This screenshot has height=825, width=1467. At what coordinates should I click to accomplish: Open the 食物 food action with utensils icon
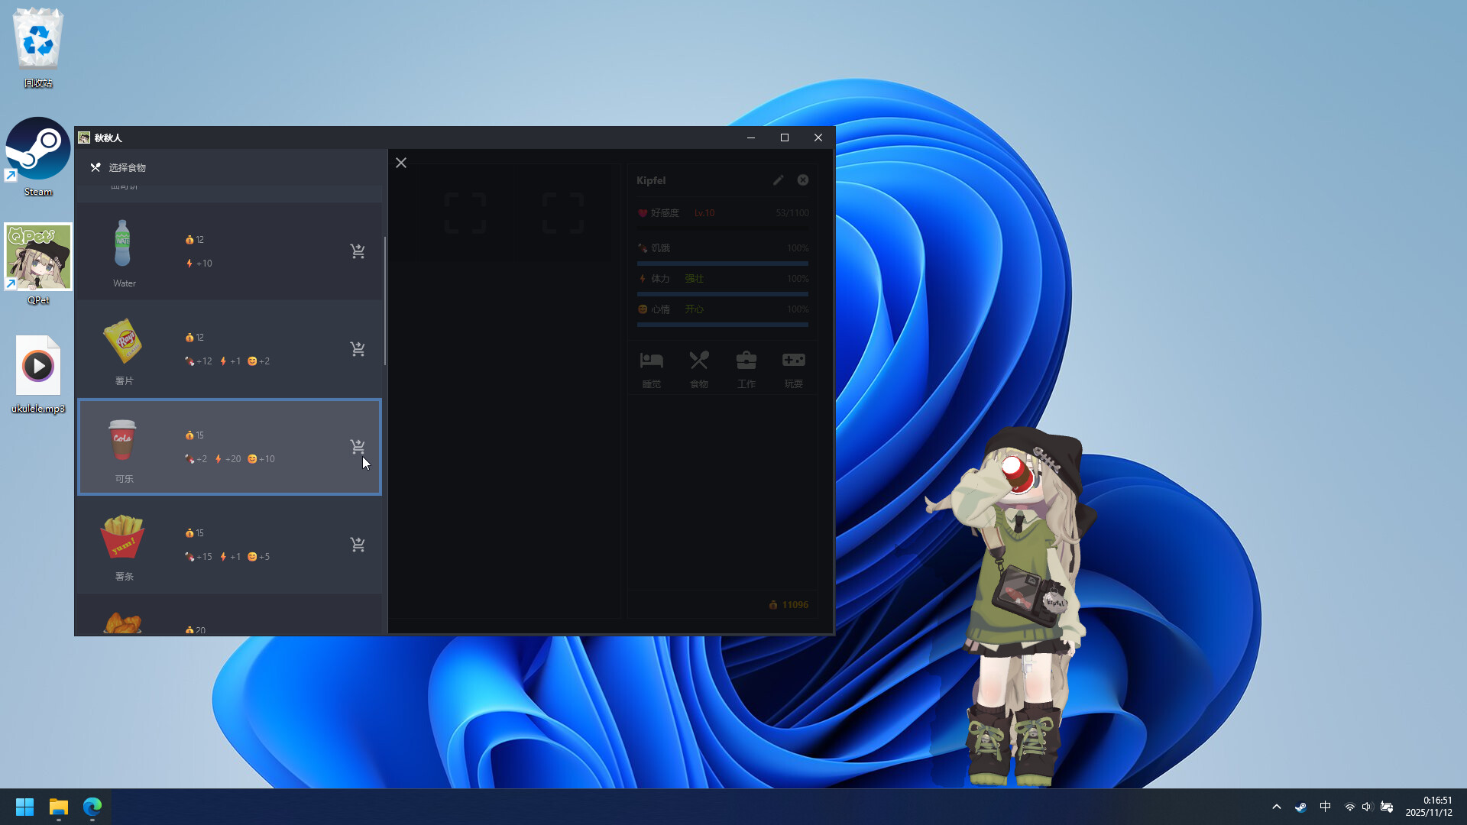pos(698,367)
